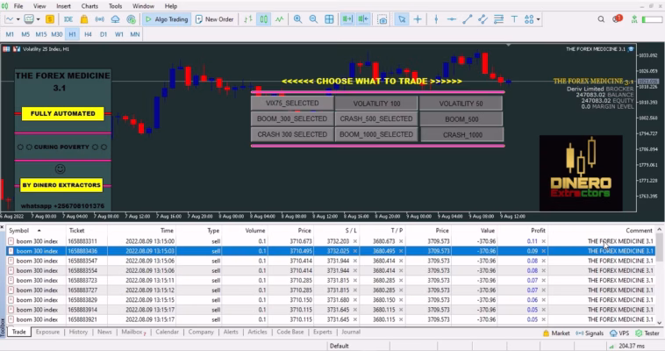
Task: Switch to line chart display
Action: coord(279,19)
